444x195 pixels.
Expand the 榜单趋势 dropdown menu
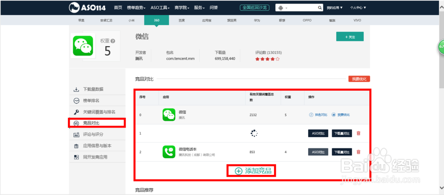136,8
